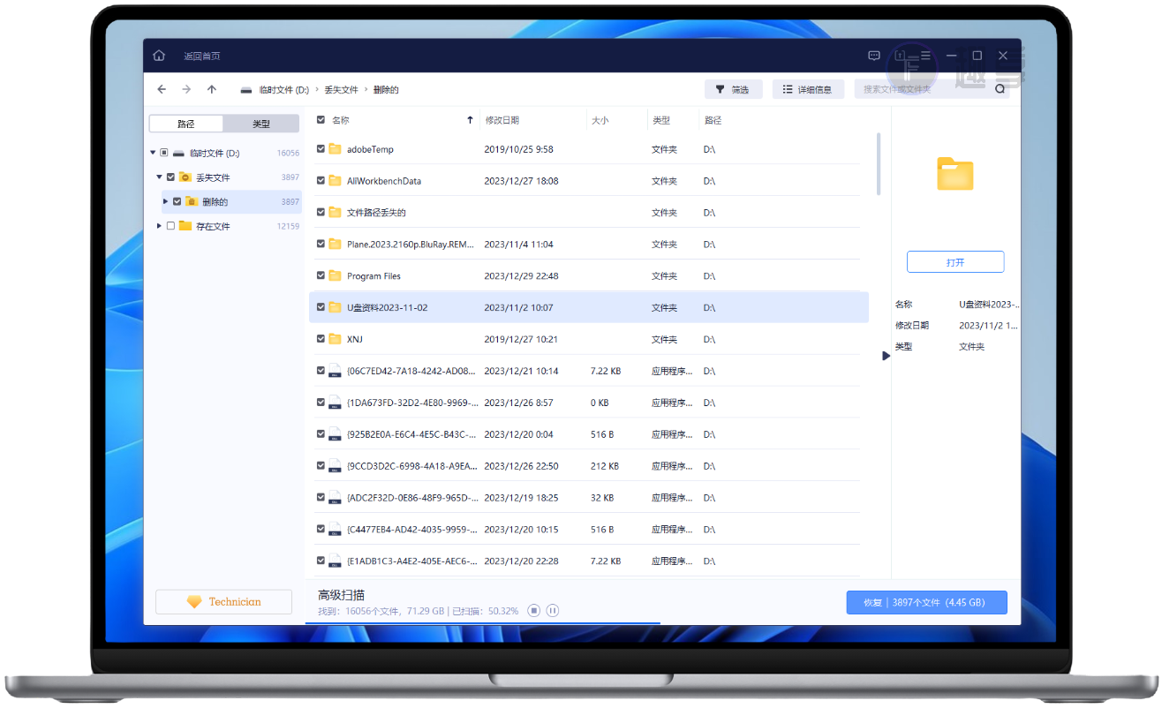Click the AllWorkbenchData folder icon
The height and width of the screenshot is (708, 1162).
[x=335, y=181]
